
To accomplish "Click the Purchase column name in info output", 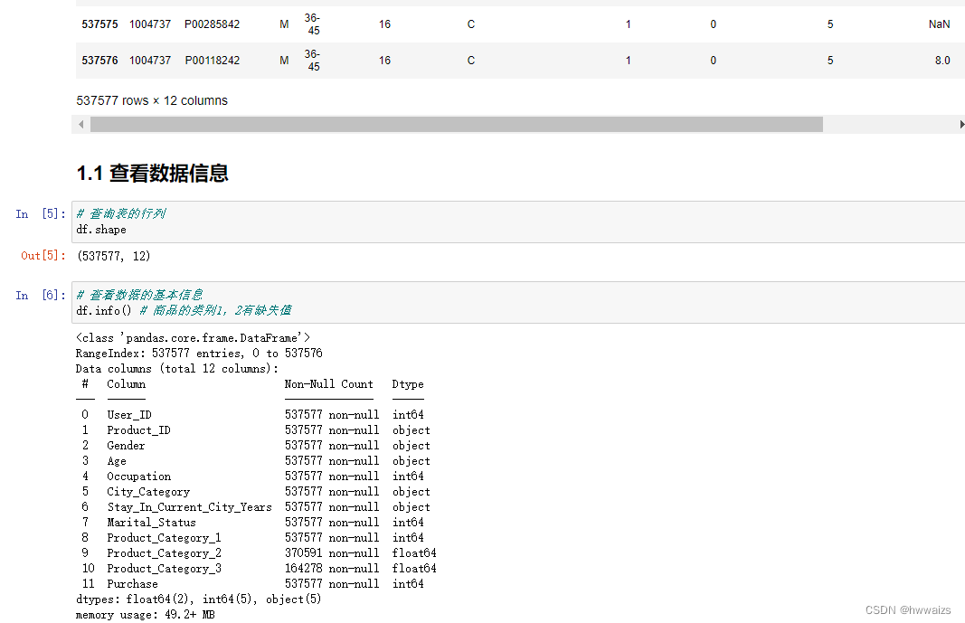I will pyautogui.click(x=132, y=584).
